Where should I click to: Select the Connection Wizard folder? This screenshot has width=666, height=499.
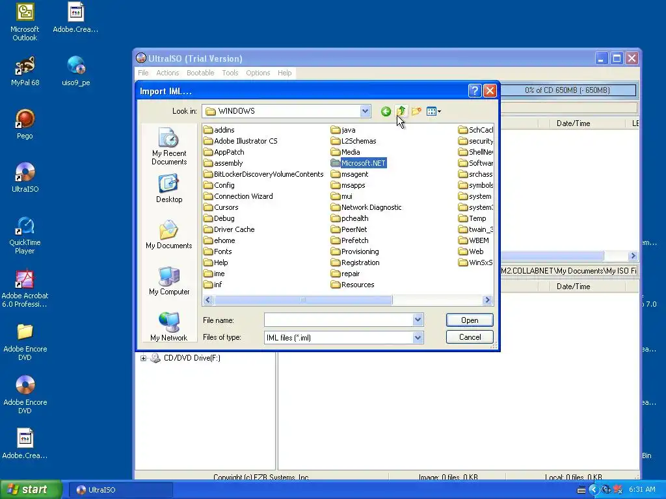tap(238, 196)
